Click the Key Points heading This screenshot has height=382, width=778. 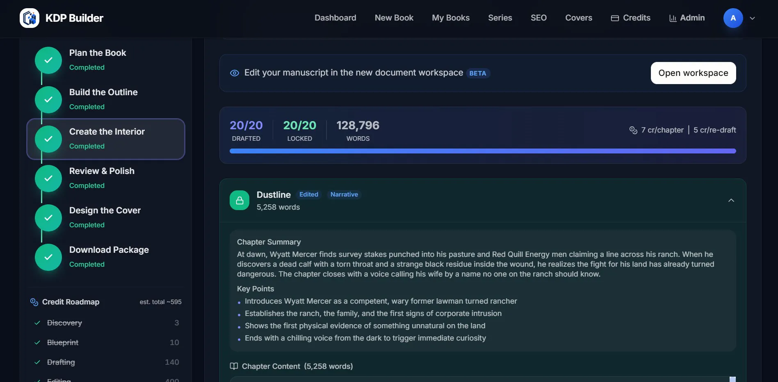[255, 289]
